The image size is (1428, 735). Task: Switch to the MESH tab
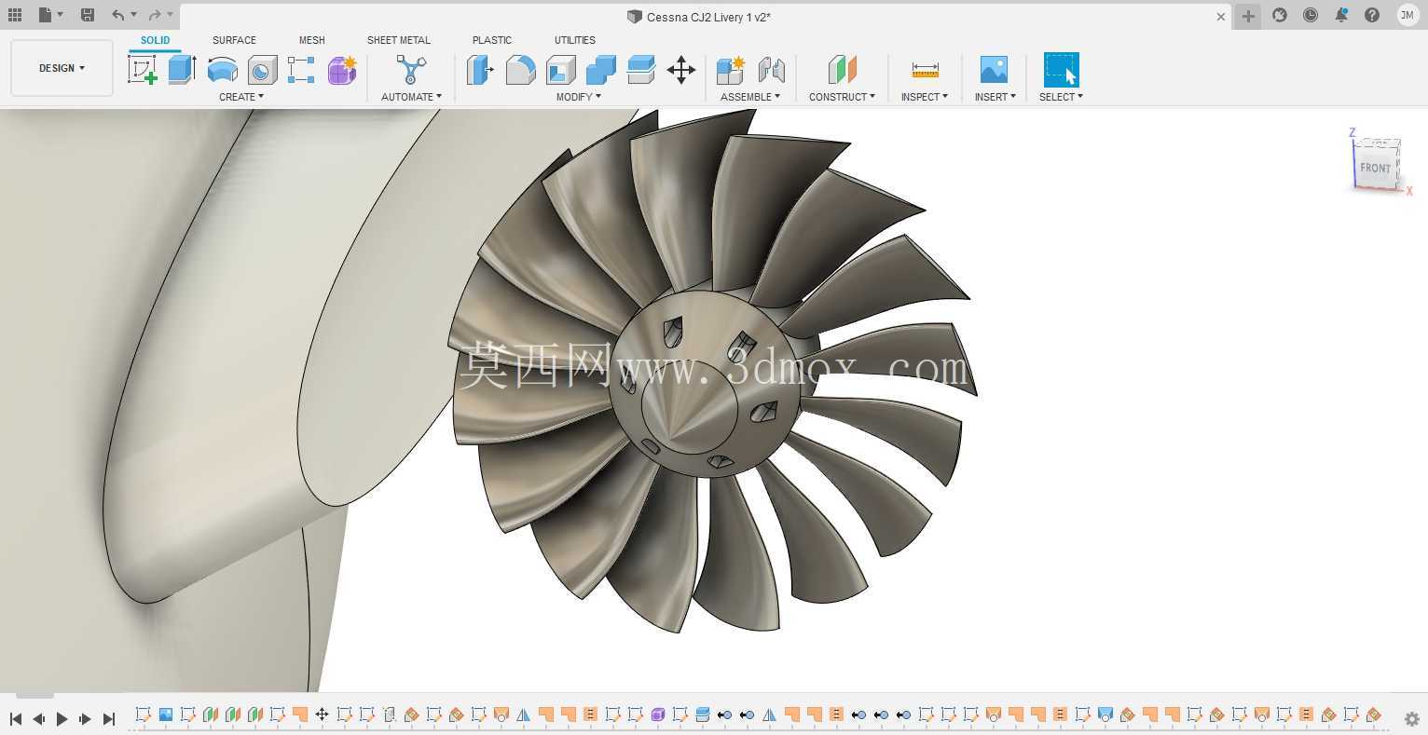coord(311,40)
